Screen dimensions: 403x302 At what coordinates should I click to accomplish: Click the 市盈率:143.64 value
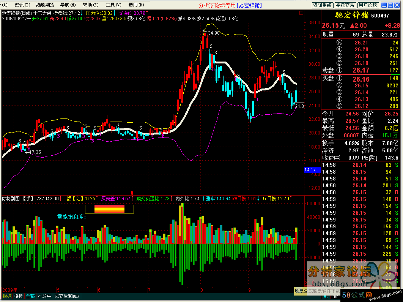pyautogui.click(x=216, y=199)
